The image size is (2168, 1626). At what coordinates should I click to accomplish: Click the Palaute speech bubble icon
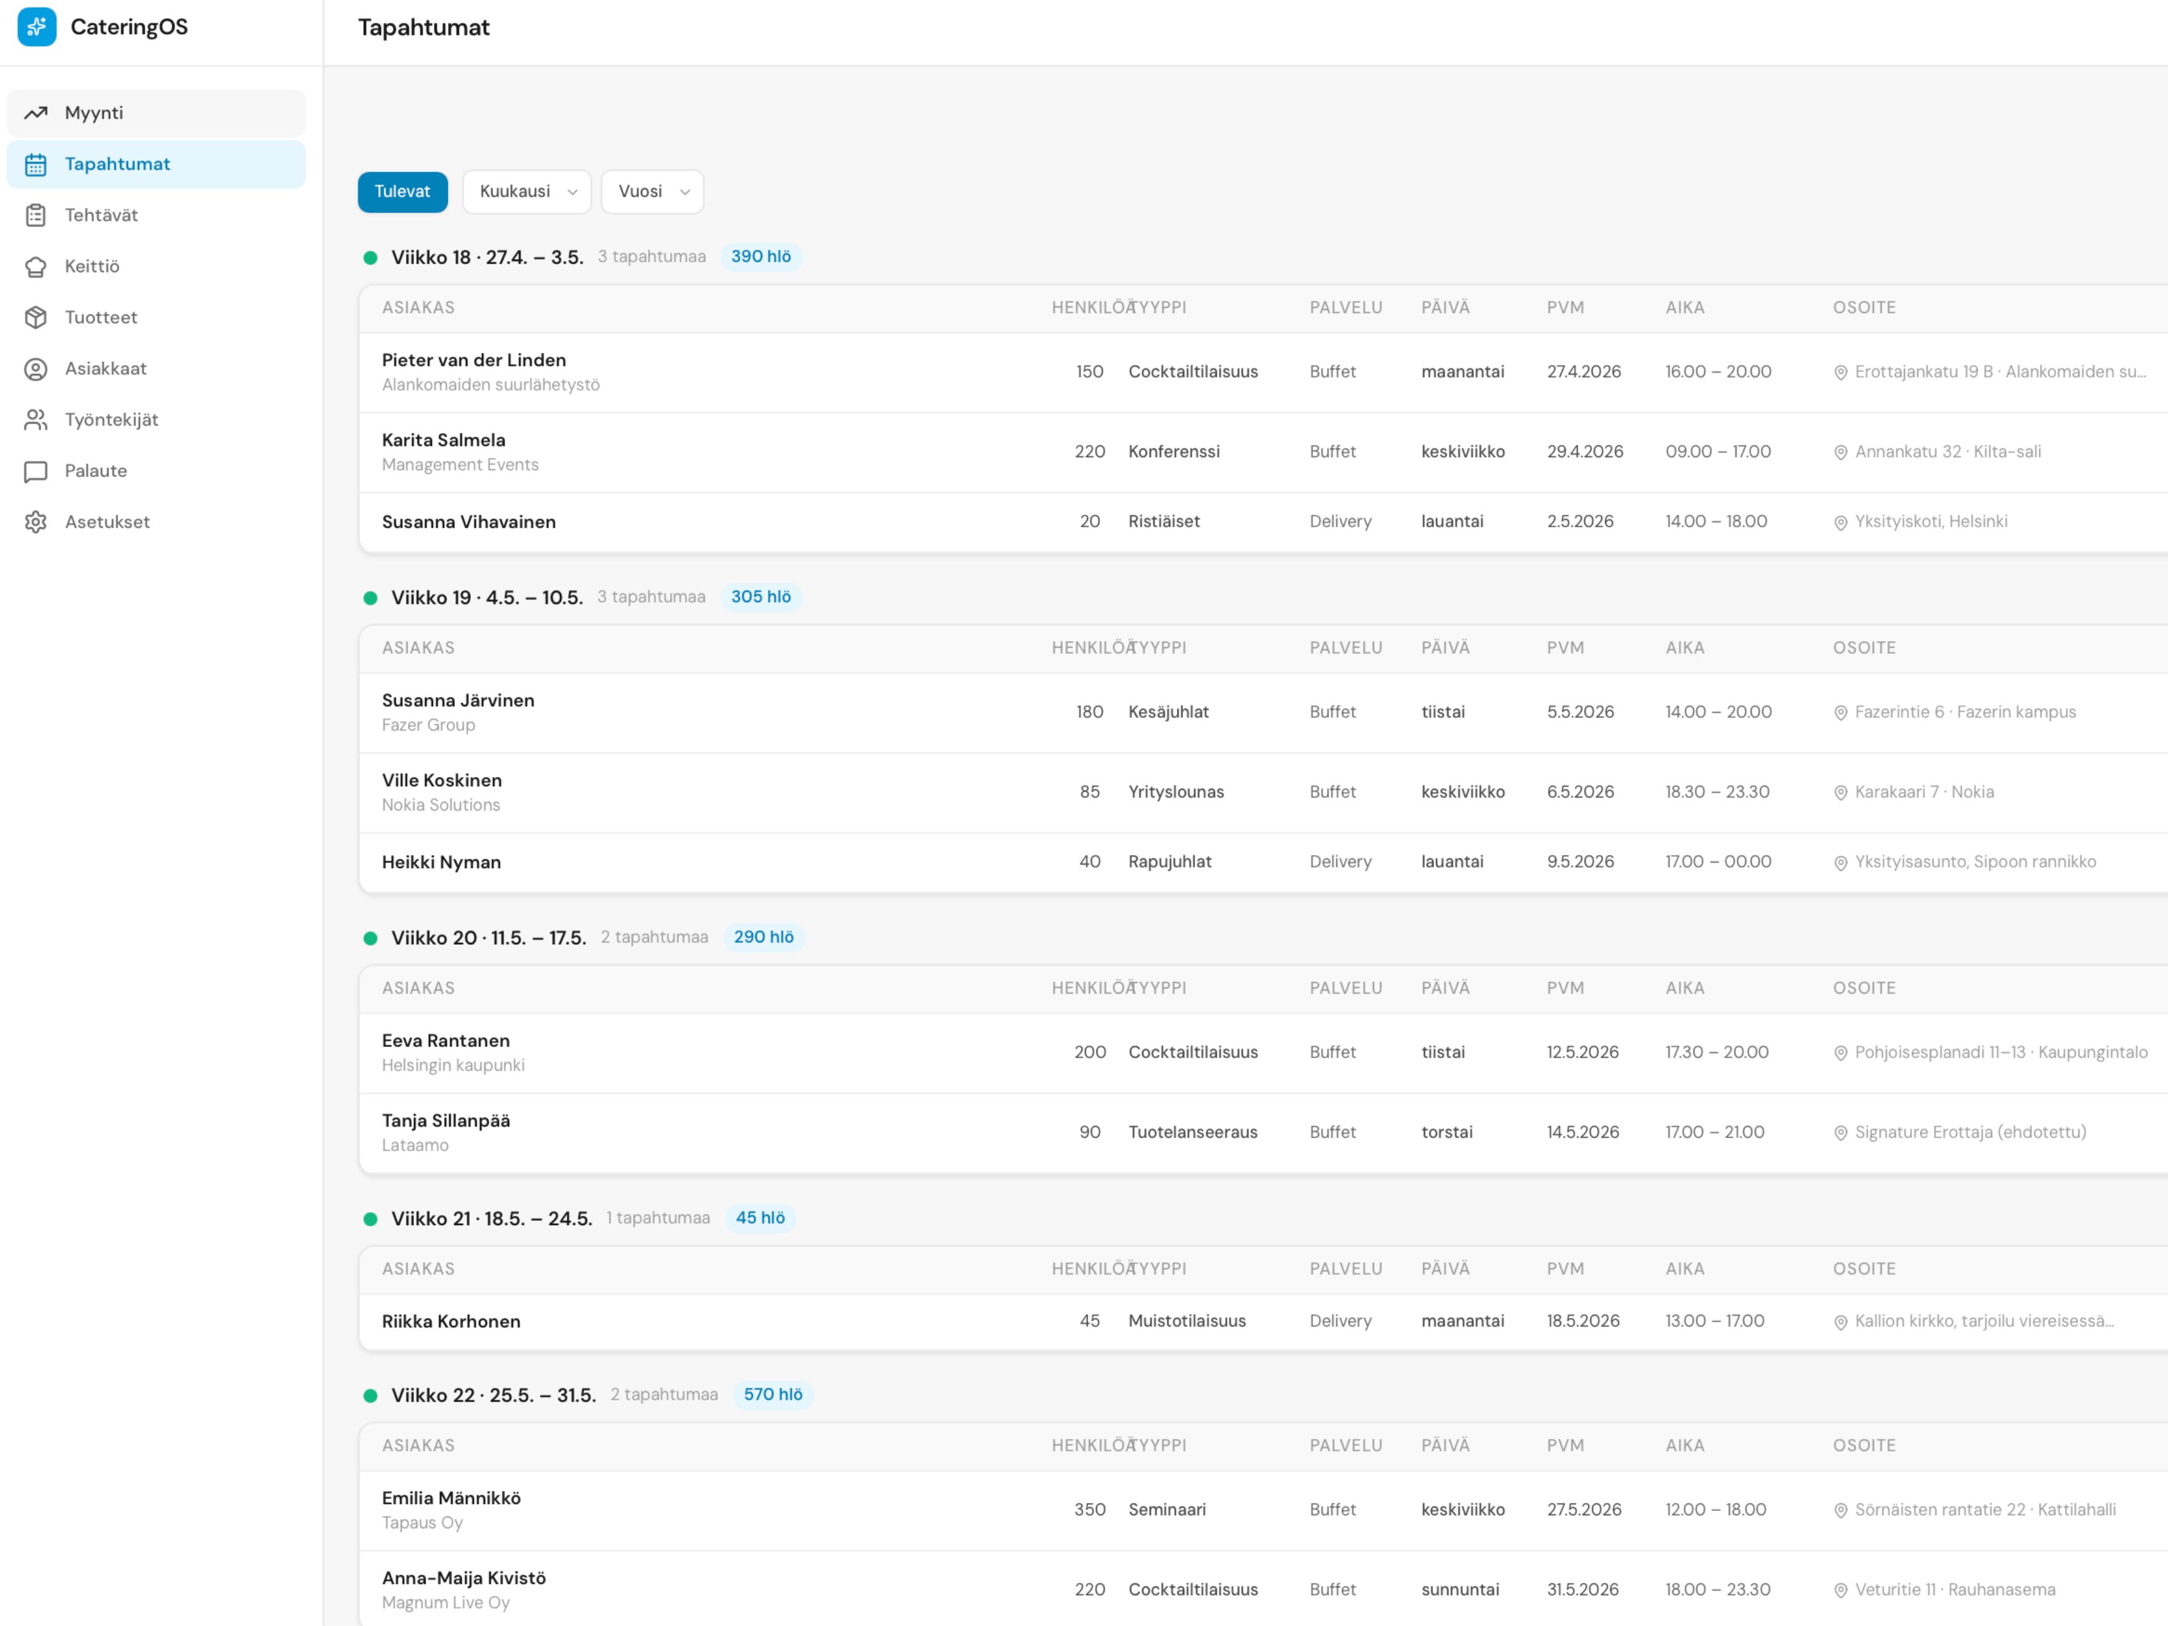click(x=37, y=471)
